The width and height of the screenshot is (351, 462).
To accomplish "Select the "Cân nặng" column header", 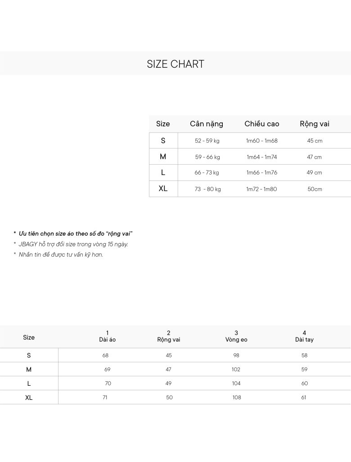I will pyautogui.click(x=207, y=124).
